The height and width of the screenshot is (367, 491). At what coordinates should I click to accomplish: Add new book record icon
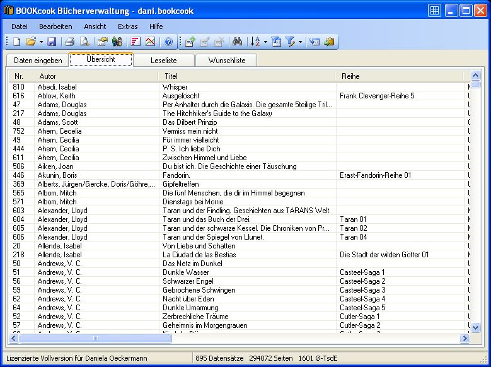pyautogui.click(x=190, y=42)
